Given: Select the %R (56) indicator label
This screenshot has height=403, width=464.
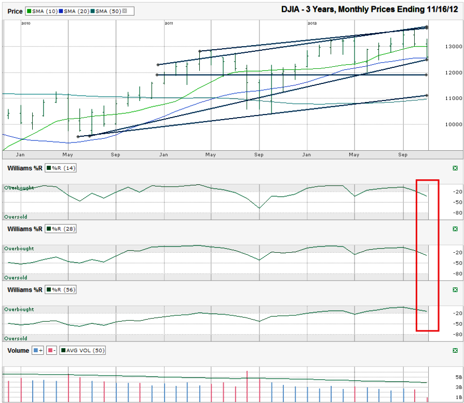Looking at the screenshot, I should 61,290.
